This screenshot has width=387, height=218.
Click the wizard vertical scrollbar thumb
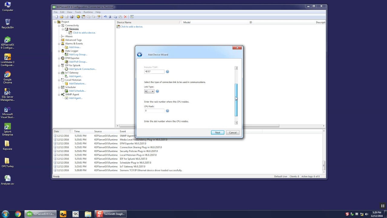point(236,100)
